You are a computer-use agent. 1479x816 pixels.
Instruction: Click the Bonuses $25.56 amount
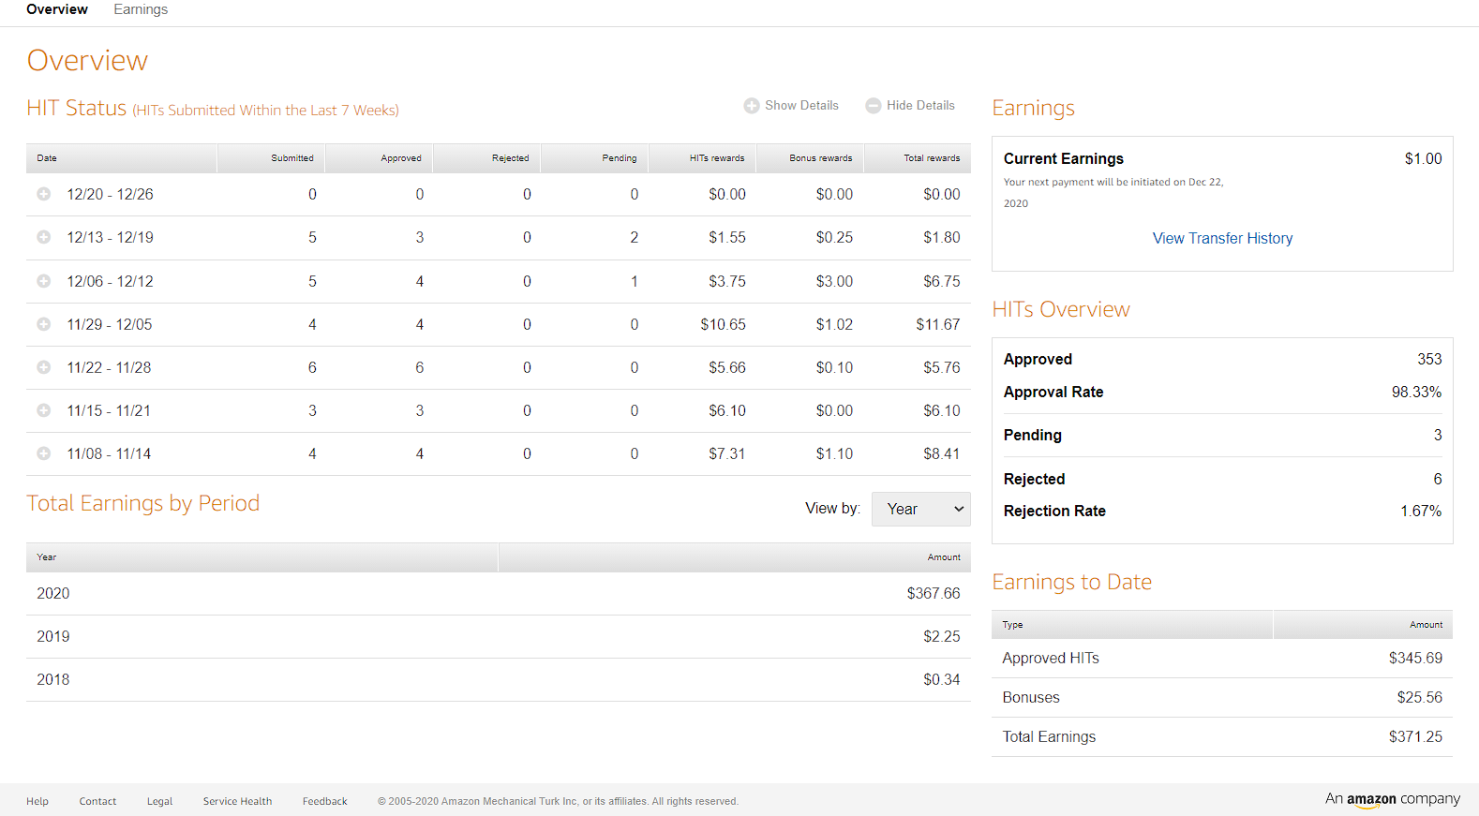click(x=1419, y=697)
